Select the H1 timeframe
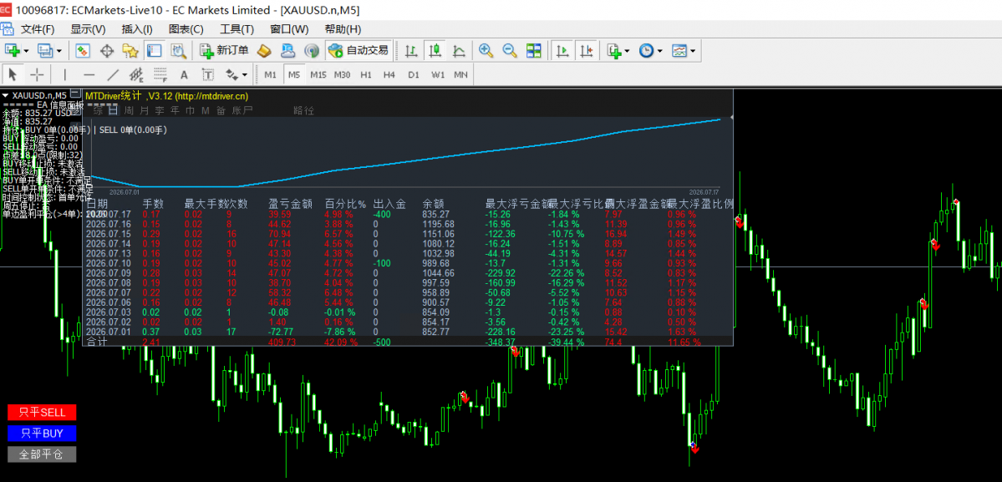1002x482 pixels. [365, 74]
